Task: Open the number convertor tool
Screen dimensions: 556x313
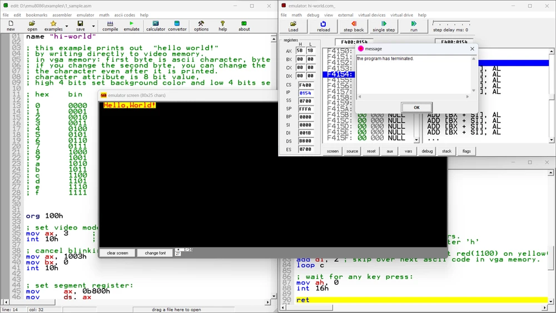Action: 177,26
